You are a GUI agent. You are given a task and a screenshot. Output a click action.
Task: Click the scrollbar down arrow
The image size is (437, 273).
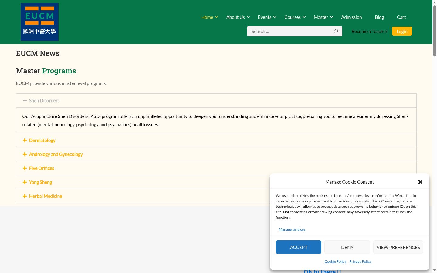pyautogui.click(x=435, y=270)
